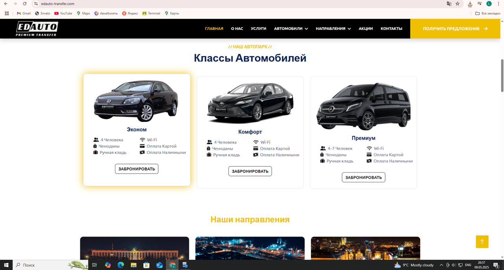Click the ED AUTO Premium Transfer logo
Screen dimensions: 504x270
(x=37, y=29)
